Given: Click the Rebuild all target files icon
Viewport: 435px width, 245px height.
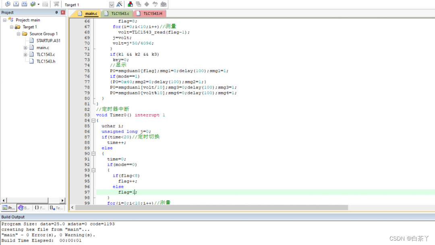Looking at the screenshot, I should point(25,4).
